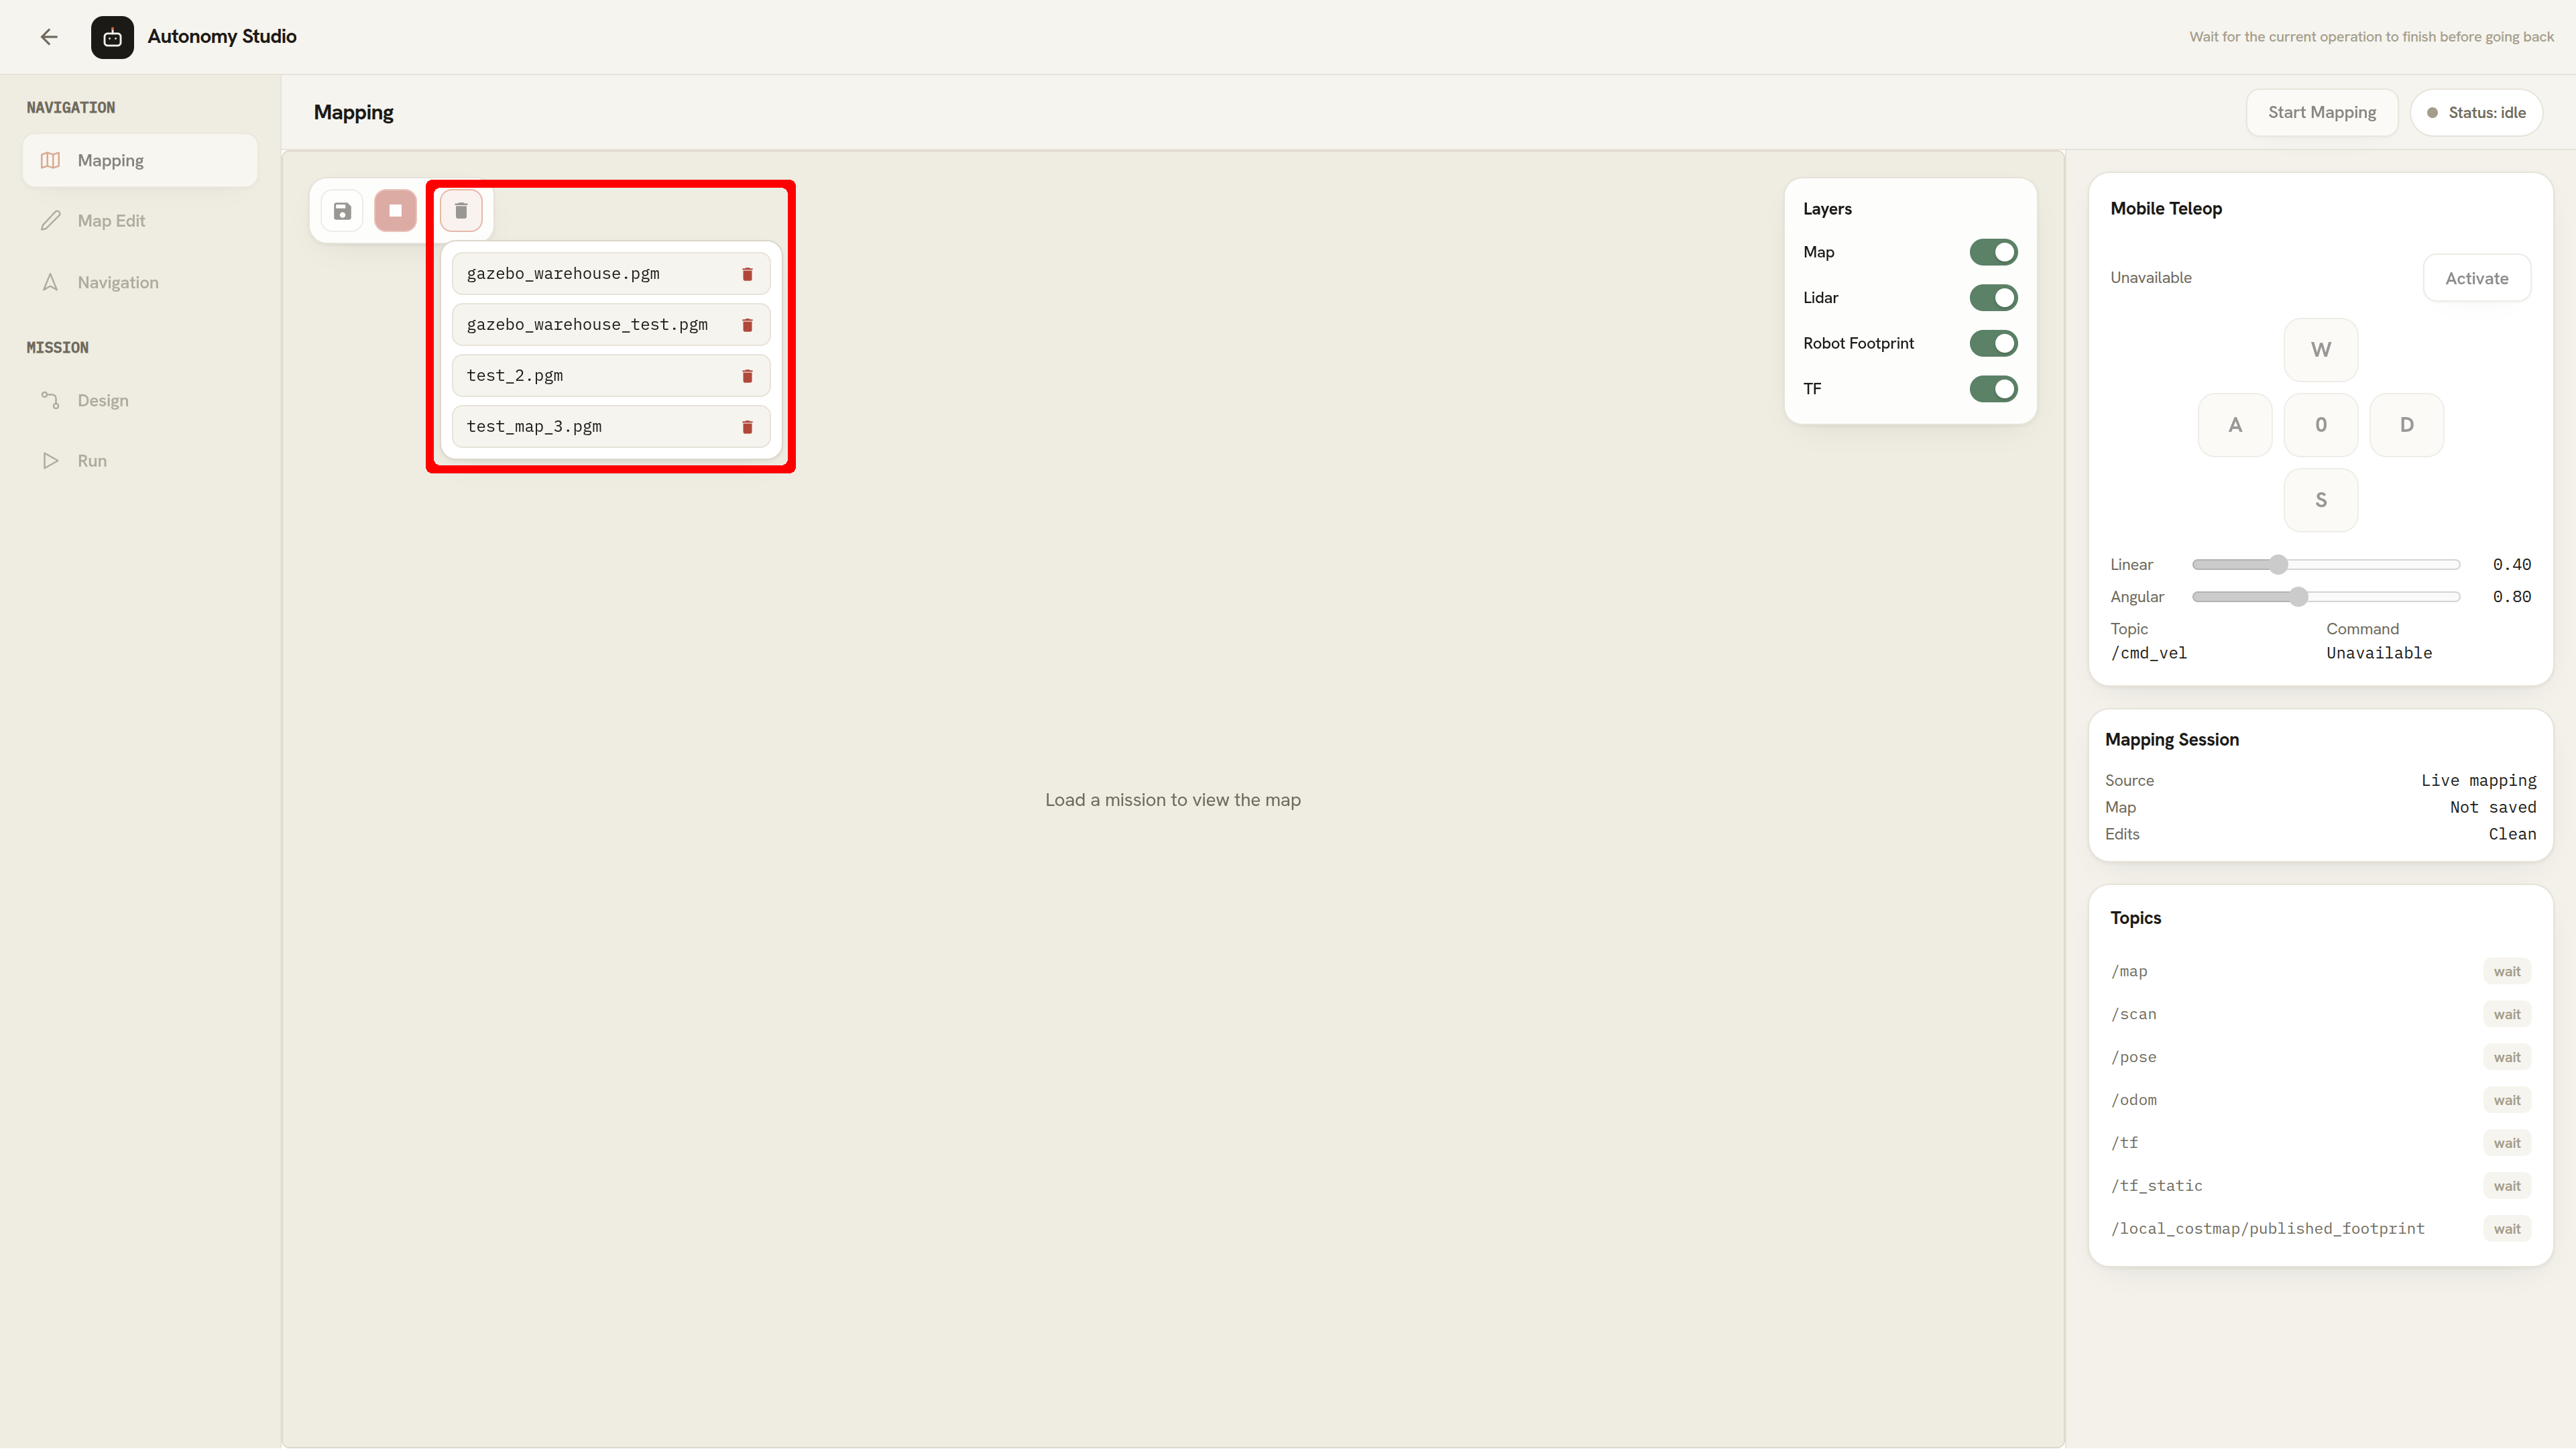Click the save map toolbar icon

point(342,211)
